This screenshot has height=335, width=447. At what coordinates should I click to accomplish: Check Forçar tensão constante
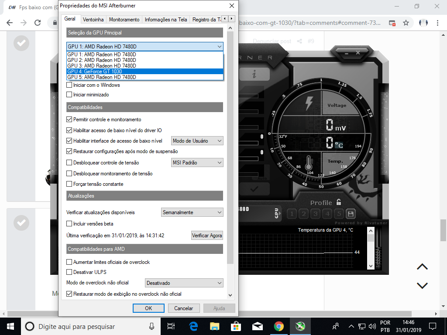point(69,184)
